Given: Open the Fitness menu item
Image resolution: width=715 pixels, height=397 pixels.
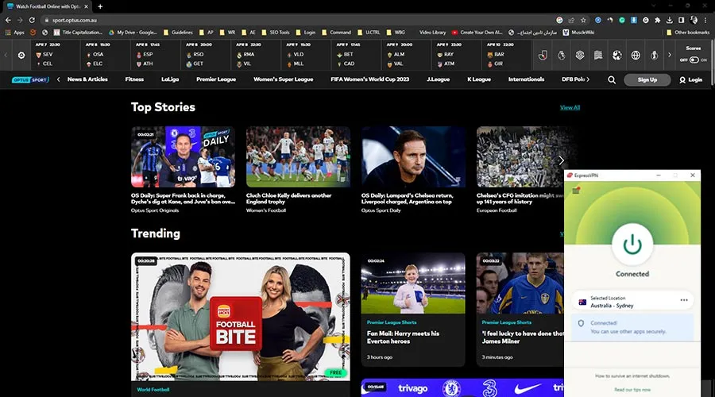Looking at the screenshot, I should pos(134,79).
